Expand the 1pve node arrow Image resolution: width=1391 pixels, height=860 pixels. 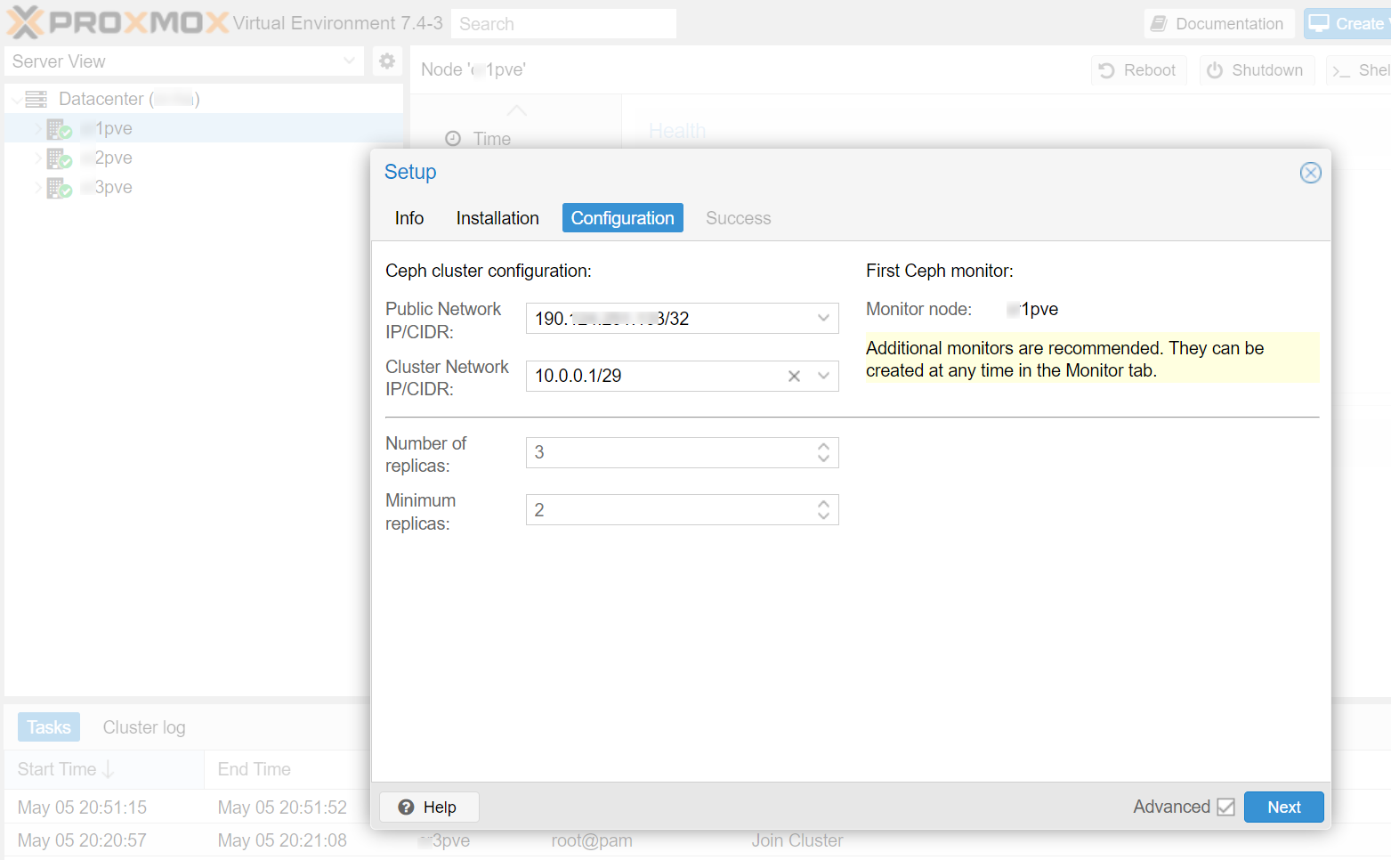(38, 129)
